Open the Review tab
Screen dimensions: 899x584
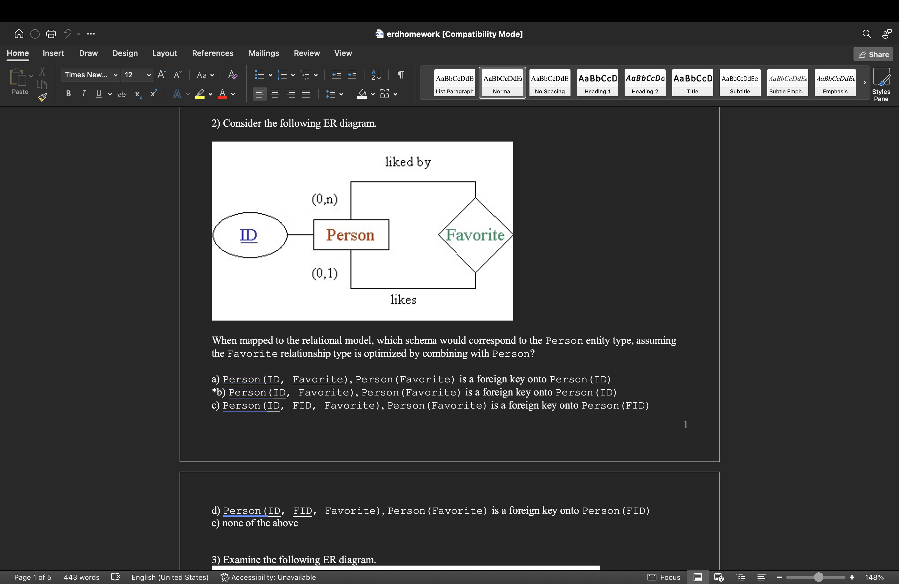307,53
